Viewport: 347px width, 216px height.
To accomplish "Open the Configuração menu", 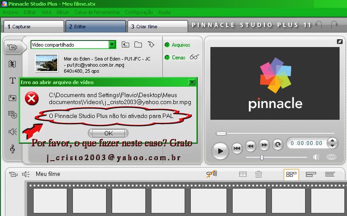I will tap(139, 12).
